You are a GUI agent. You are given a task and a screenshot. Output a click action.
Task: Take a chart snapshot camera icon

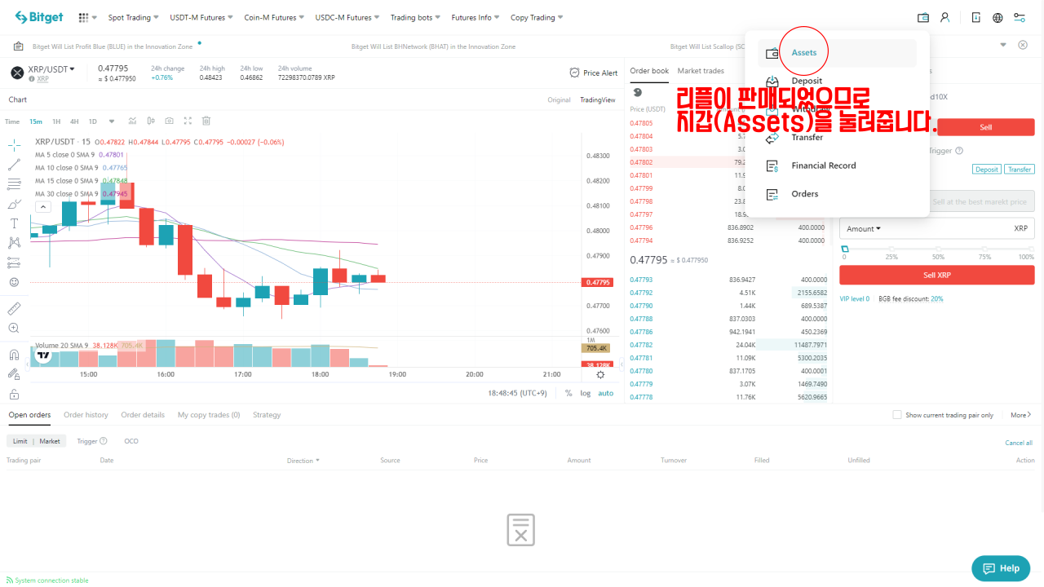(x=169, y=121)
